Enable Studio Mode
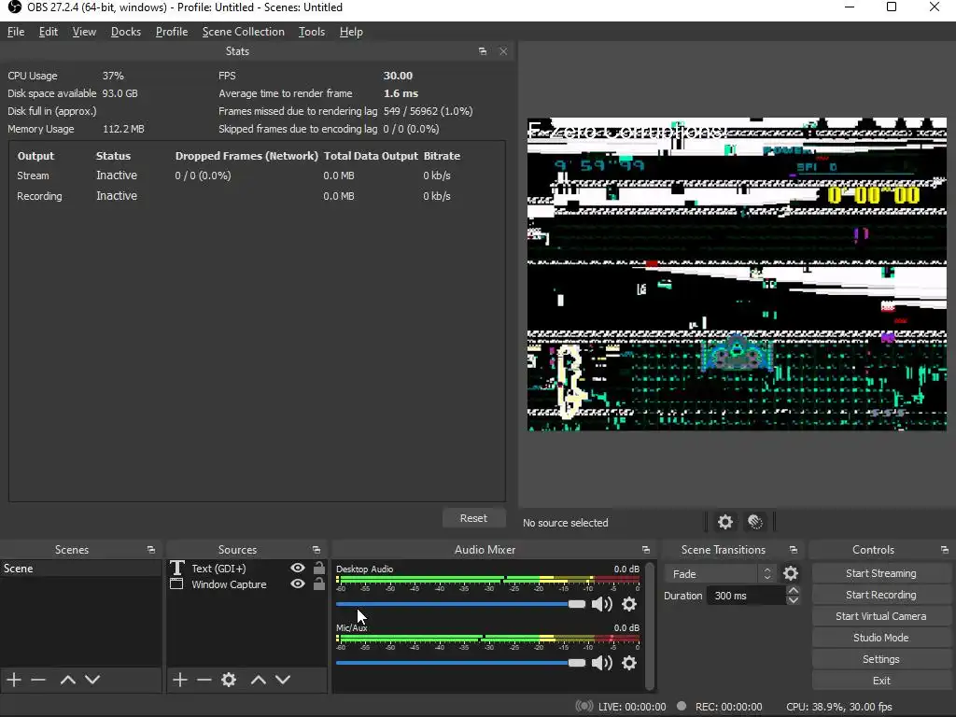The width and height of the screenshot is (956, 717). pyautogui.click(x=881, y=637)
